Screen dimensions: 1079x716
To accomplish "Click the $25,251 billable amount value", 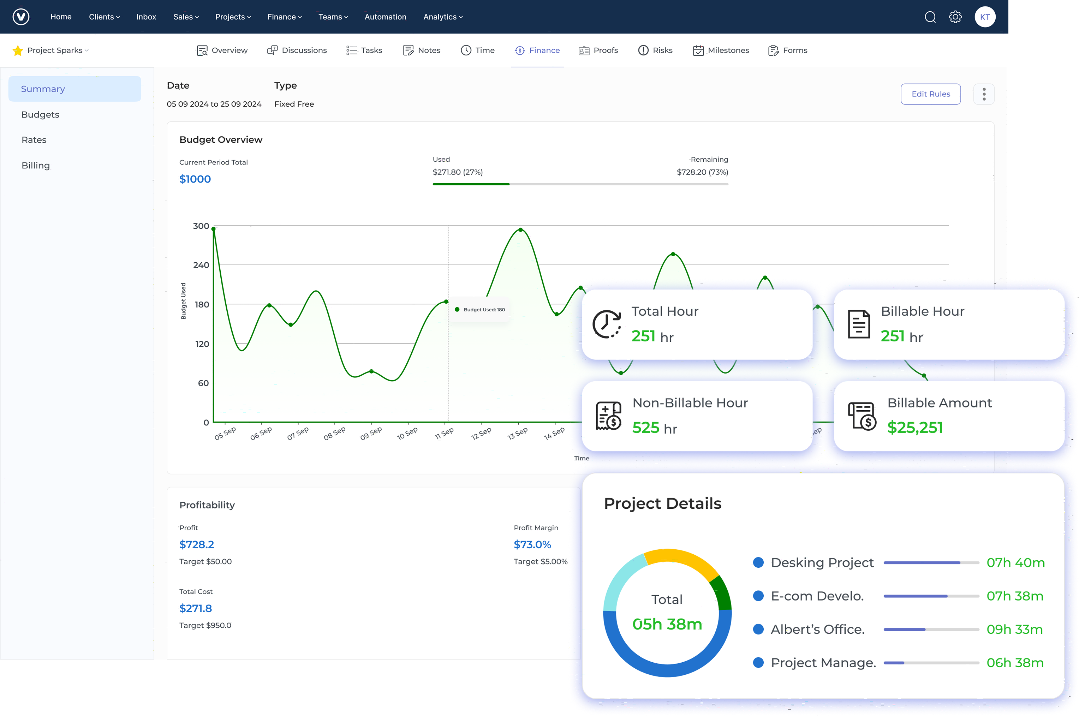I will click(x=914, y=428).
